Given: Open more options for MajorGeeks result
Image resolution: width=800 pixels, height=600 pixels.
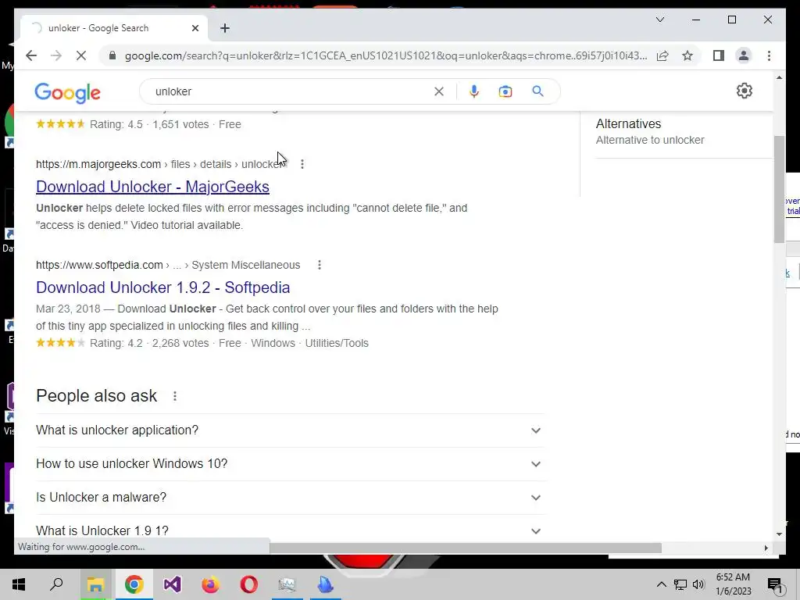Looking at the screenshot, I should [x=302, y=164].
